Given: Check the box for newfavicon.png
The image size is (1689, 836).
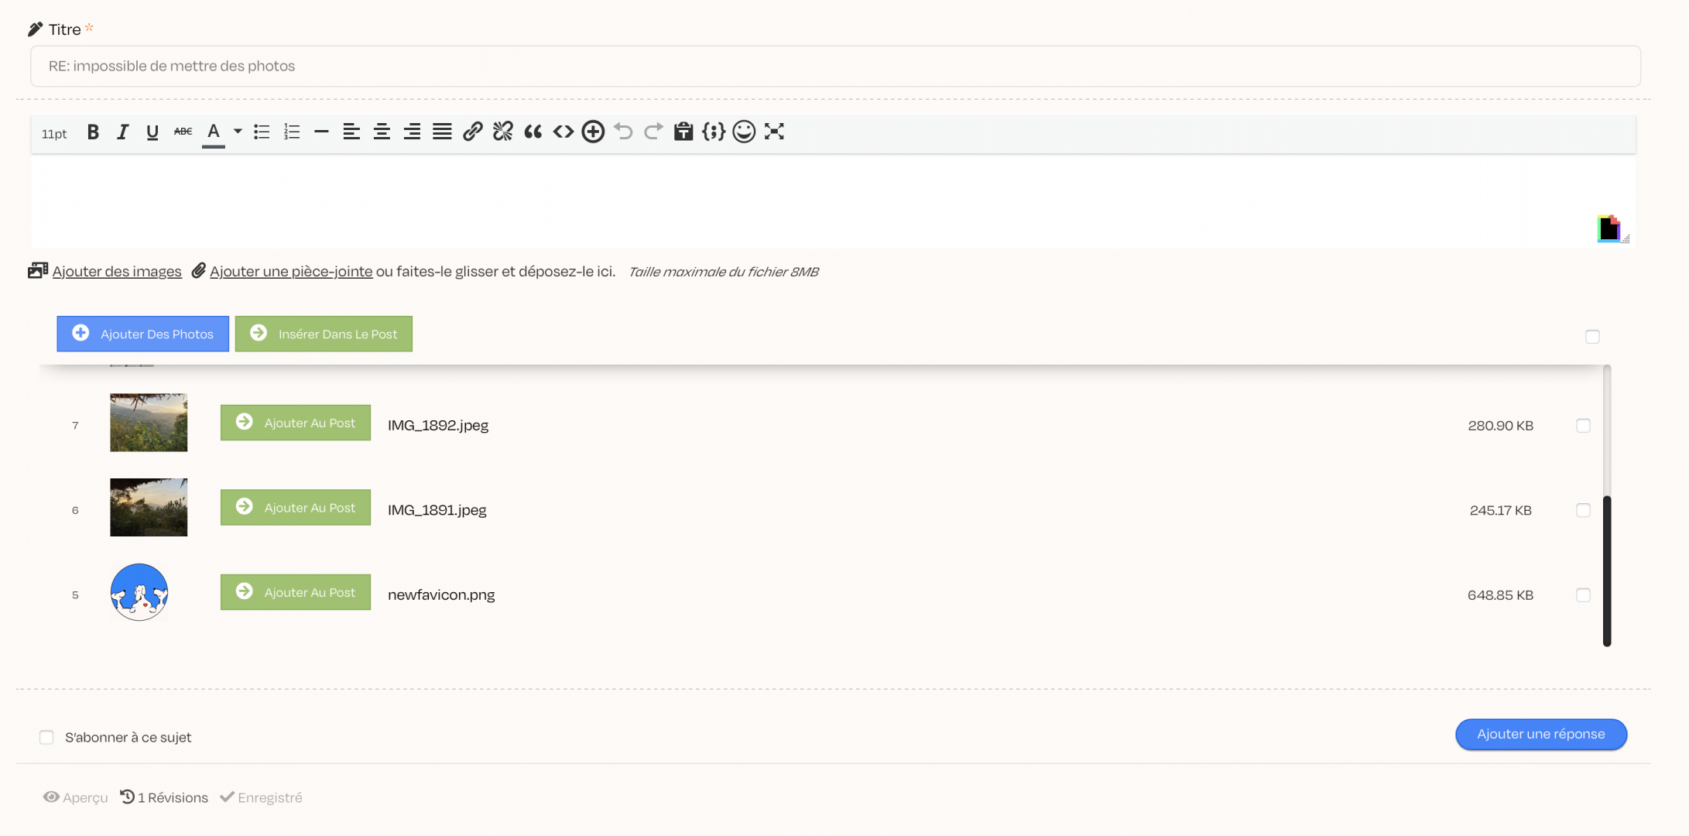Looking at the screenshot, I should 1583,595.
